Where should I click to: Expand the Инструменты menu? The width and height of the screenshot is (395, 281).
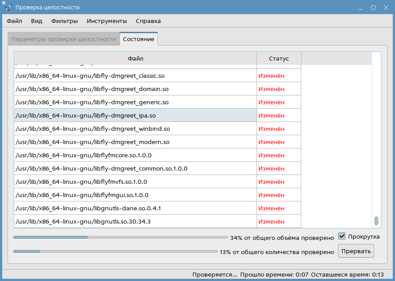[x=107, y=21]
